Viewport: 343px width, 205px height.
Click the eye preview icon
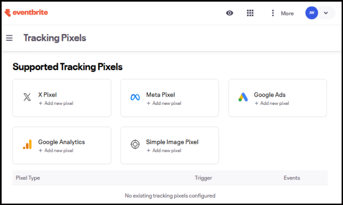tap(230, 13)
